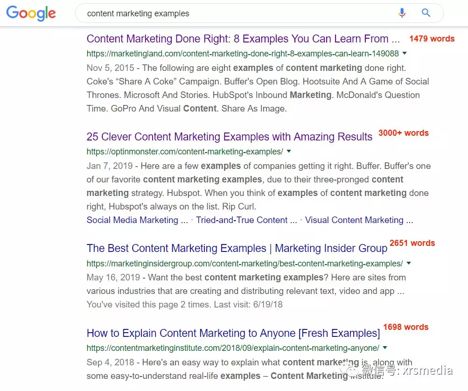Screen dimensions: 468x391
Task: Click the Google logo
Action: point(31,13)
